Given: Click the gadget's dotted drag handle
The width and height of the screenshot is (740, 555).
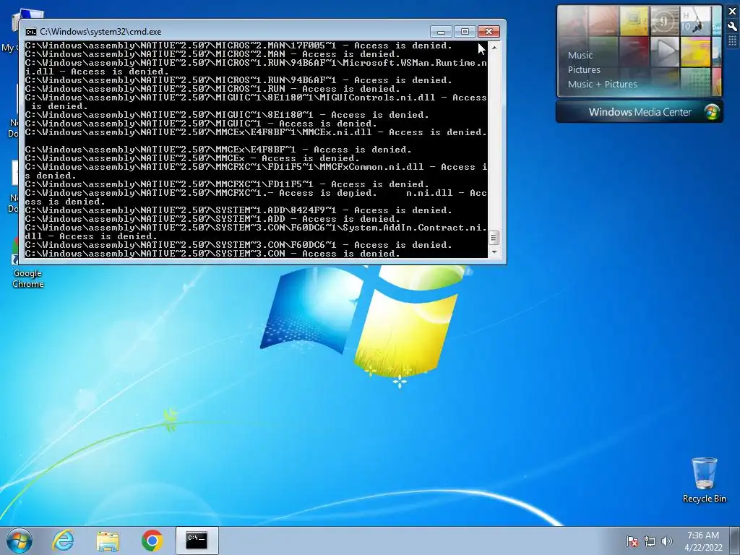Looking at the screenshot, I should (733, 41).
